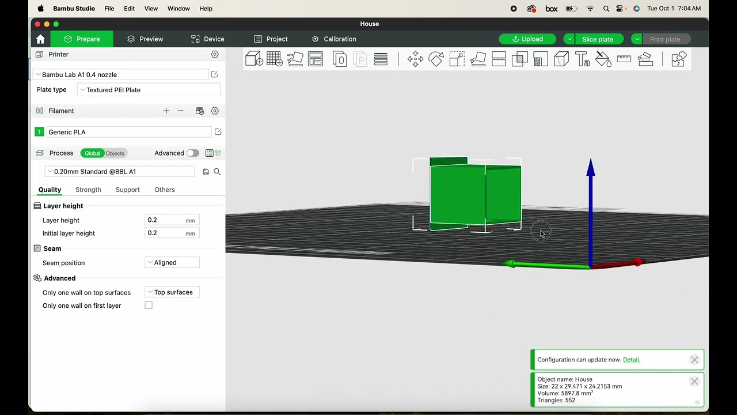Open the Generic PLA filament dropdown
Viewport: 737px width, 415px height.
[x=128, y=132]
